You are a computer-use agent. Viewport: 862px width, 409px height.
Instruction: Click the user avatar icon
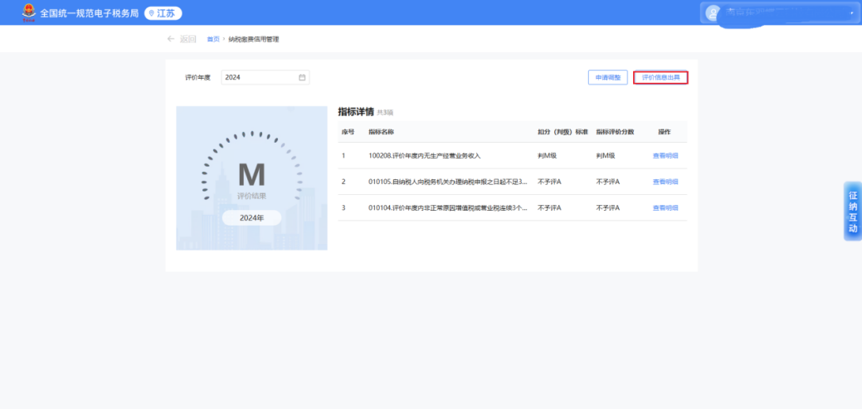point(712,12)
